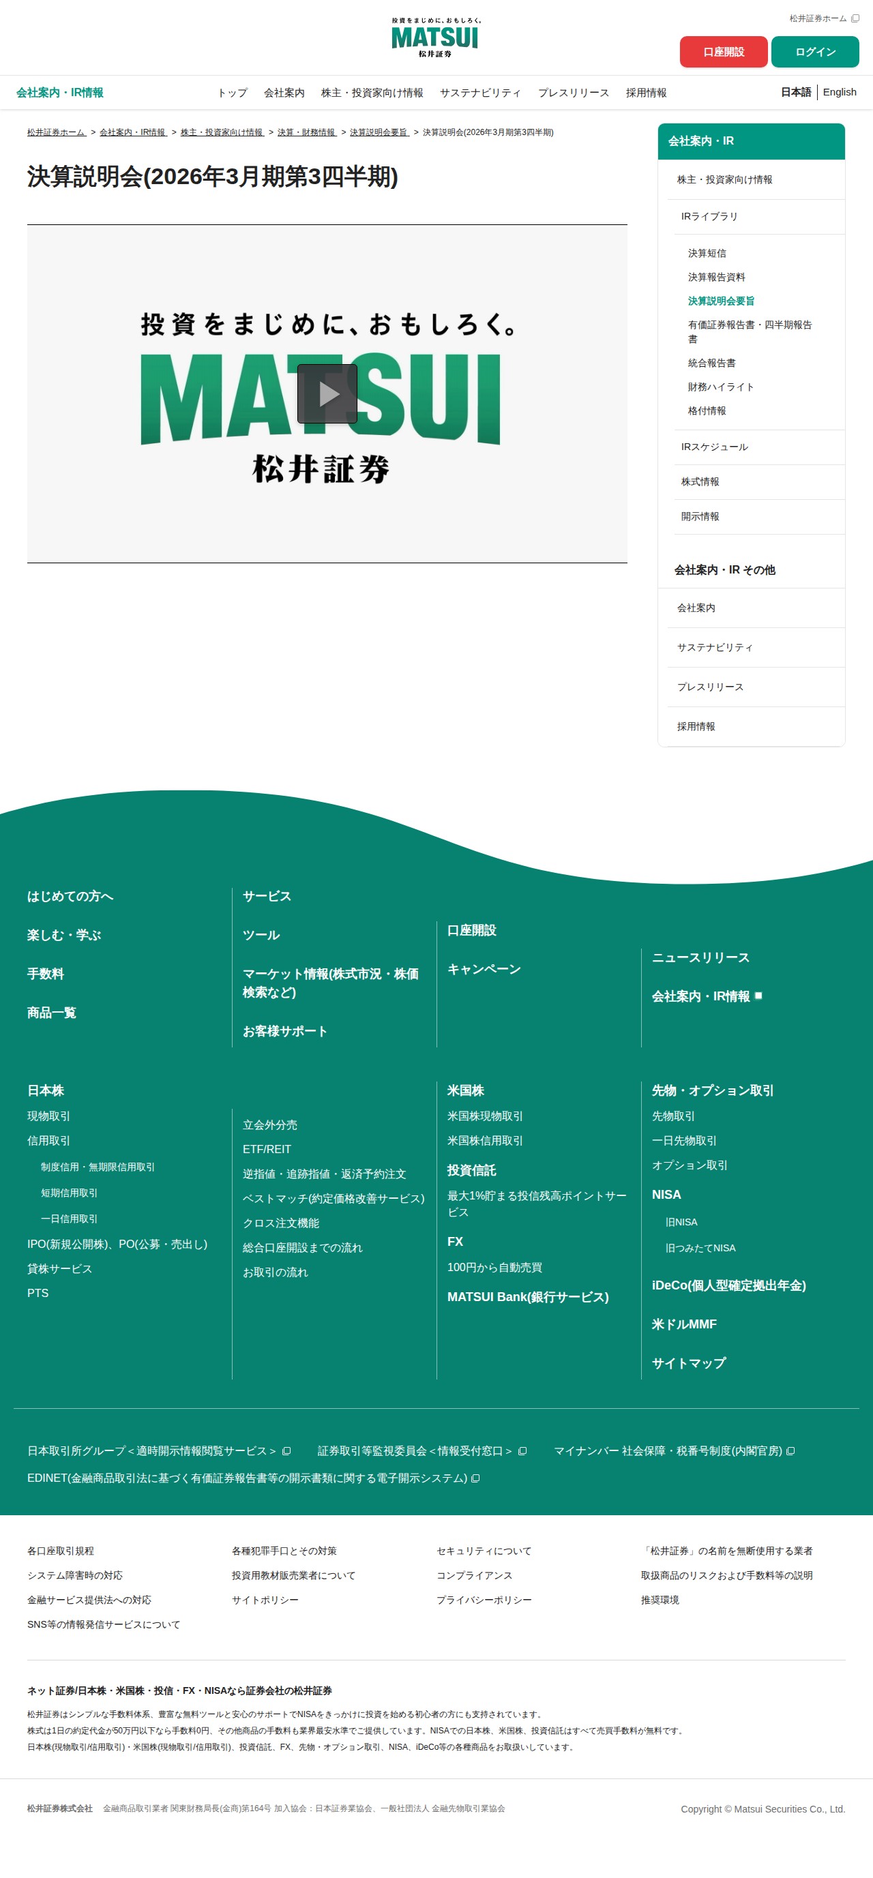
Task: Click 決算説明会要旨 breadcrumb link
Action: point(379,132)
